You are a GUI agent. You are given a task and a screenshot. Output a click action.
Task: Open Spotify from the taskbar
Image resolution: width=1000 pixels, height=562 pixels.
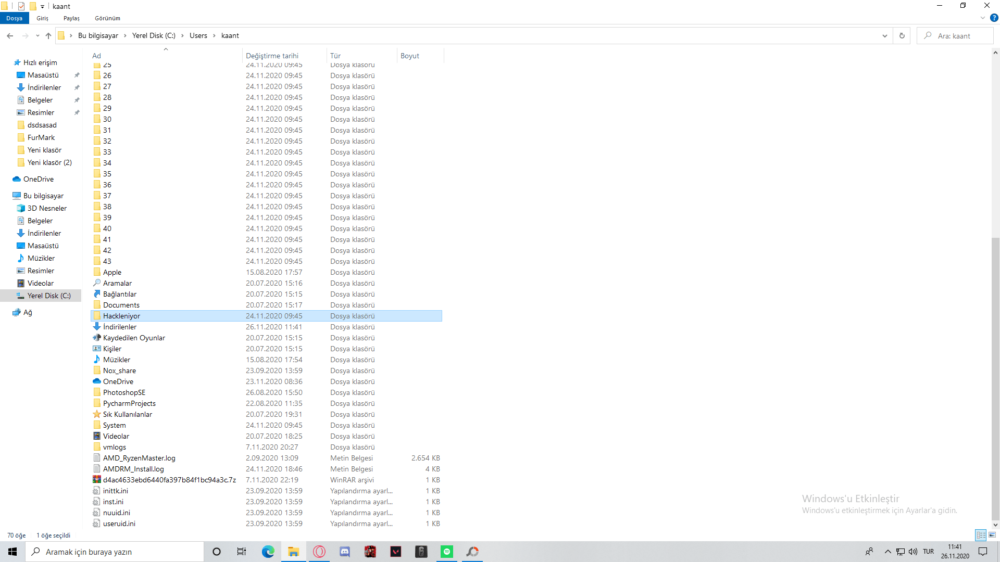pos(446,552)
